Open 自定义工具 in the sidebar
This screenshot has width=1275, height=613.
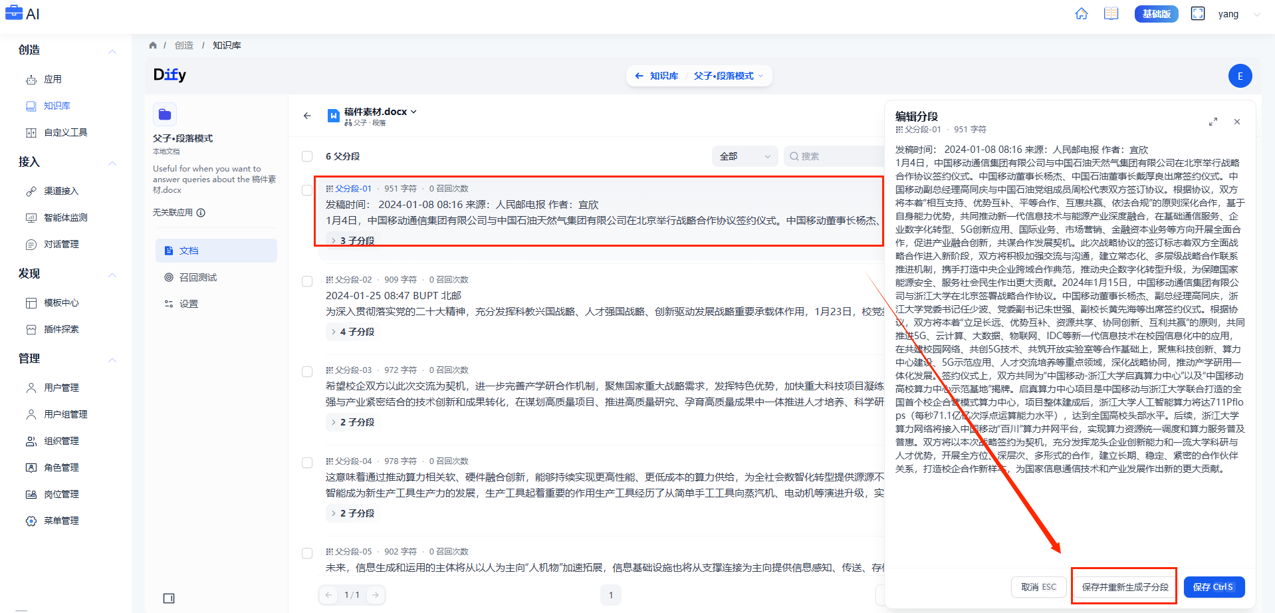click(66, 132)
